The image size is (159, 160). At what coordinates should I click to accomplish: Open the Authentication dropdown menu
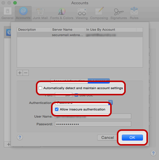pos(84,102)
